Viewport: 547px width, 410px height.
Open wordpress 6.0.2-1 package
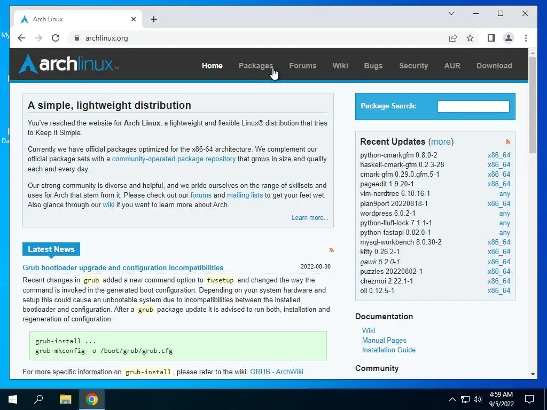coord(388,214)
